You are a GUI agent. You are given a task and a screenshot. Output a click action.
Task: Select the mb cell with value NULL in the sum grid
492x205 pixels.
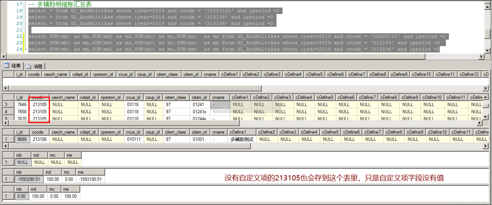coord(23,162)
